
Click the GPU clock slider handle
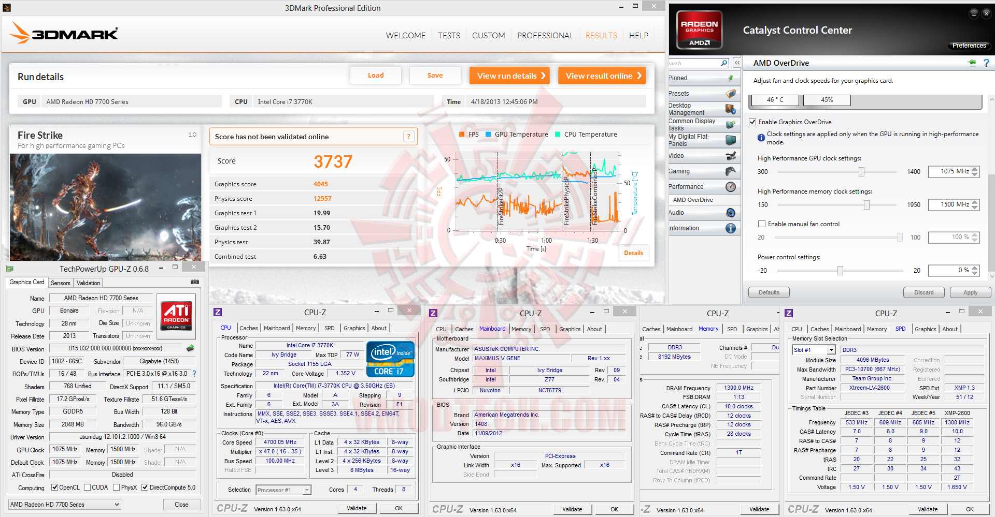(861, 172)
